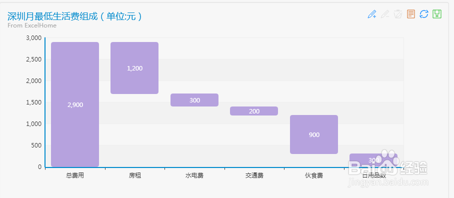Open the orange data view icon
The image size is (454, 198).
click(411, 14)
